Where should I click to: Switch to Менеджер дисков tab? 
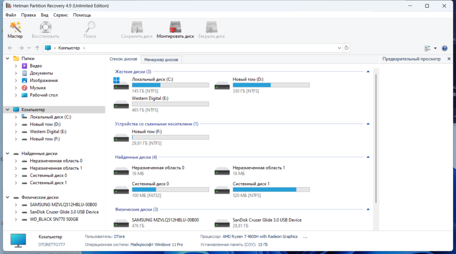161,60
